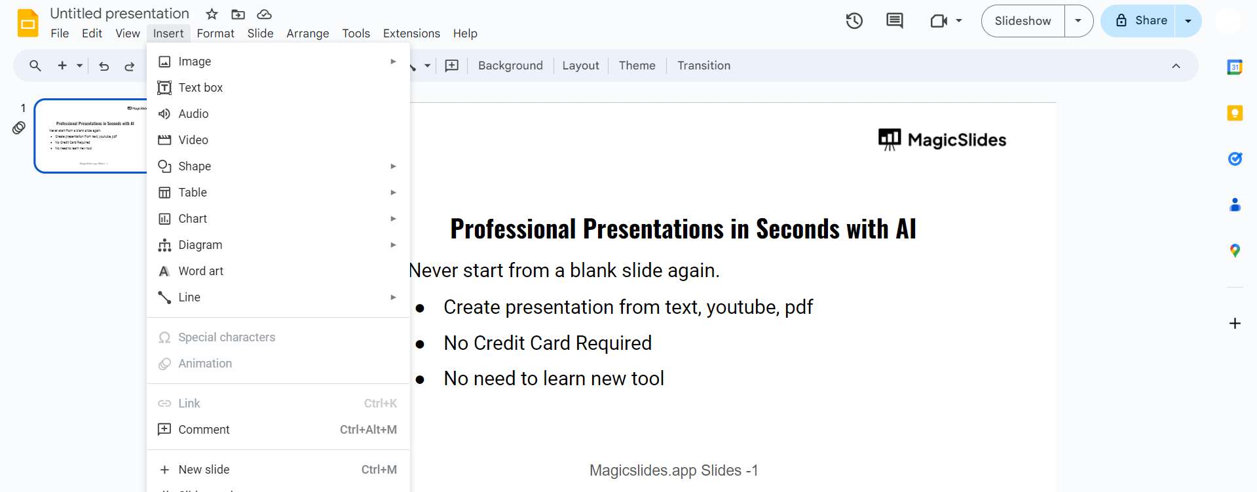Undo the last action
The width and height of the screenshot is (1257, 492).
pyautogui.click(x=103, y=66)
